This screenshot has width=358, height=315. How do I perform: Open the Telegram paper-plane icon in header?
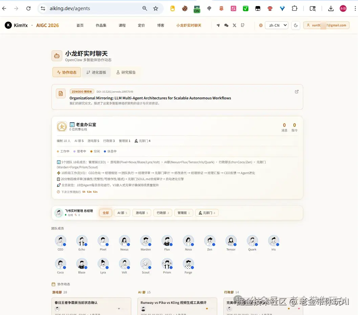point(218,25)
